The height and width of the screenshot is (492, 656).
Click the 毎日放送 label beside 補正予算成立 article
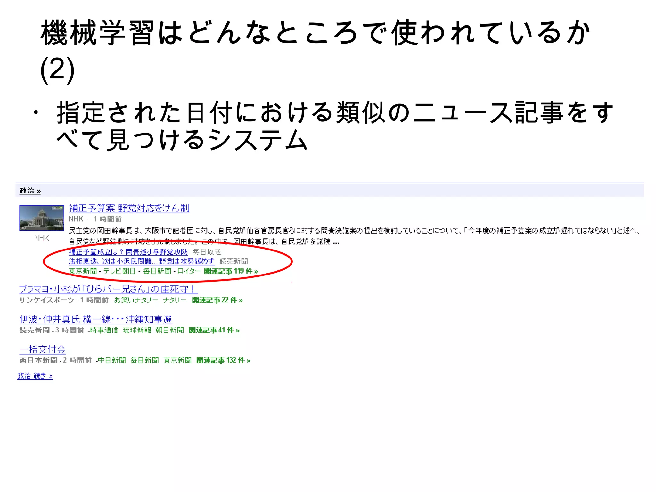(207, 252)
